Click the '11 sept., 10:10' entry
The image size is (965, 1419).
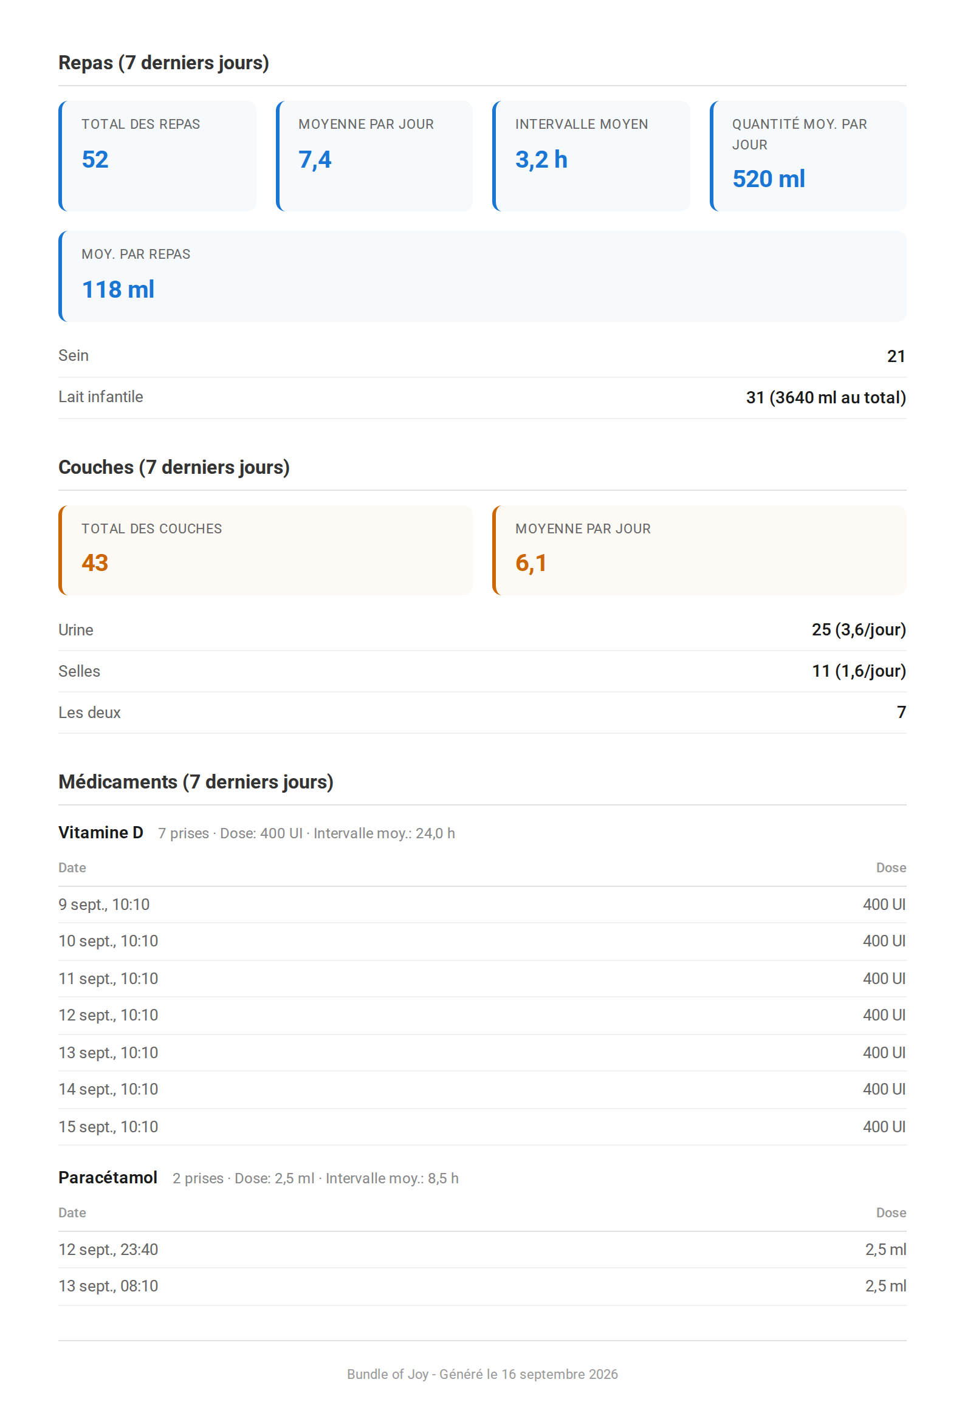[x=108, y=979]
